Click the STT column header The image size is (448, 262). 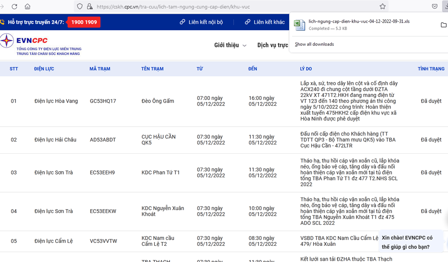tap(14, 69)
